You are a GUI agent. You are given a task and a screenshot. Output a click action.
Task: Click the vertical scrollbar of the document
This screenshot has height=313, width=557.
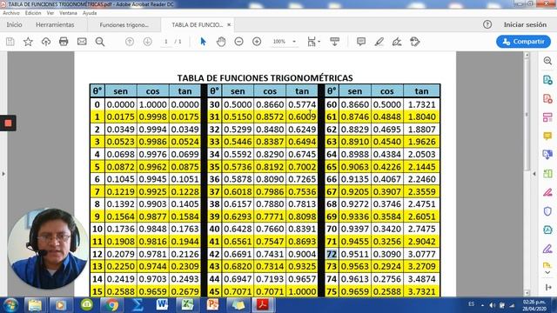pos(527,114)
